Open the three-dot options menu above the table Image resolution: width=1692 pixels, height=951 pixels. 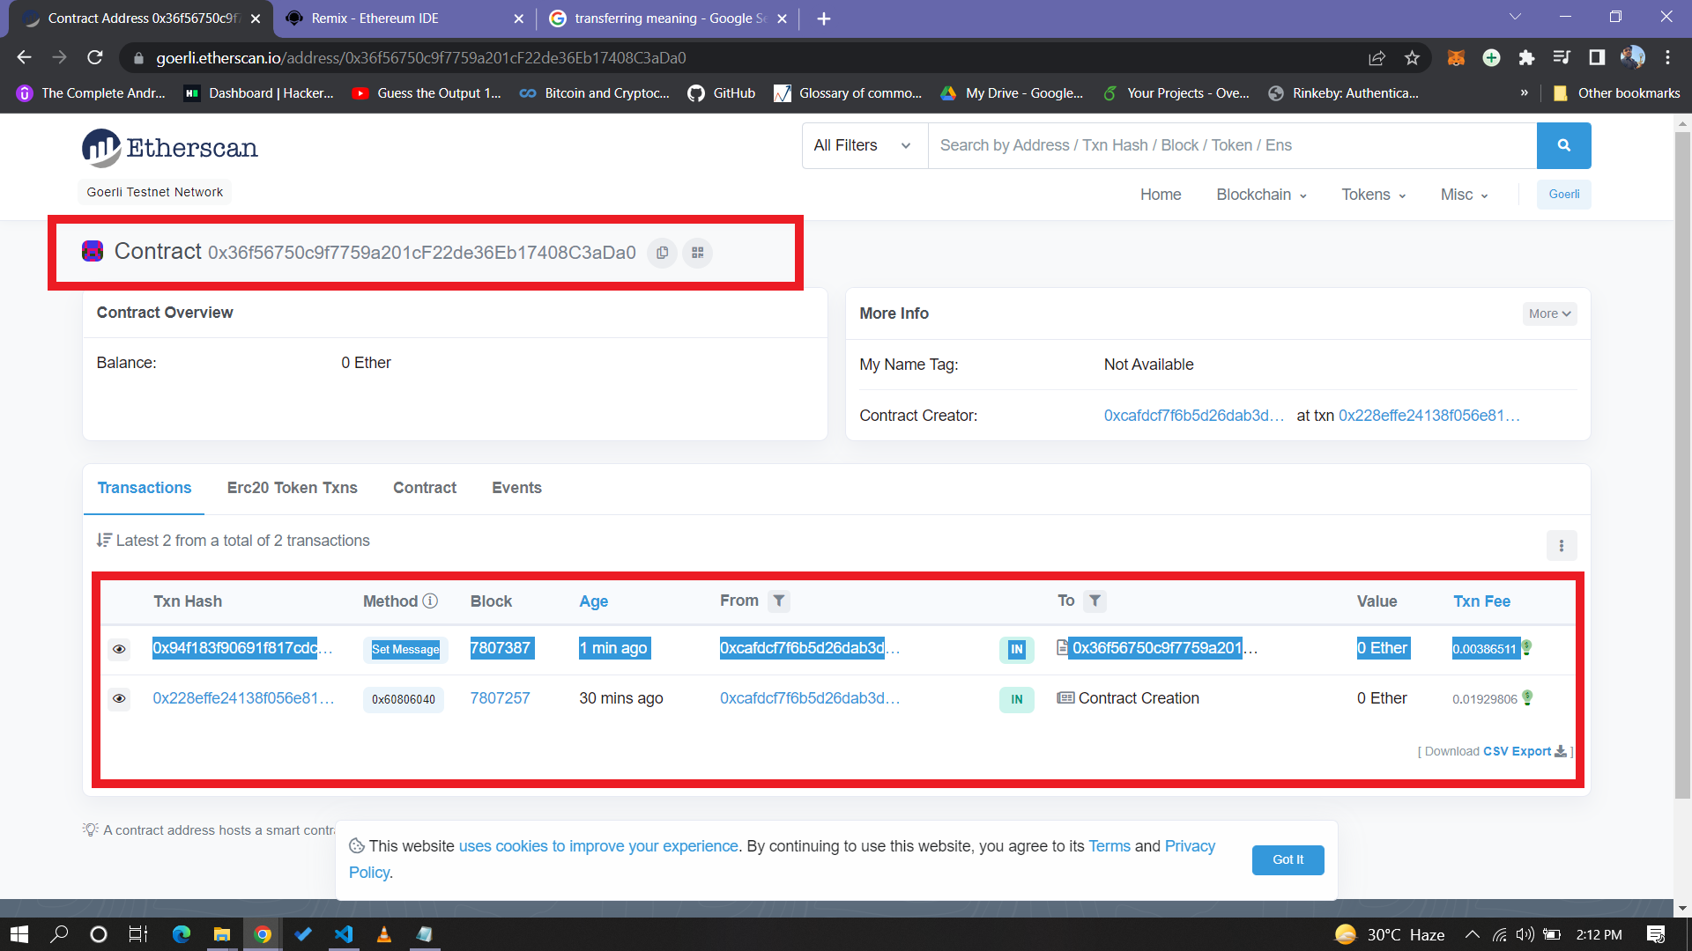tap(1561, 545)
